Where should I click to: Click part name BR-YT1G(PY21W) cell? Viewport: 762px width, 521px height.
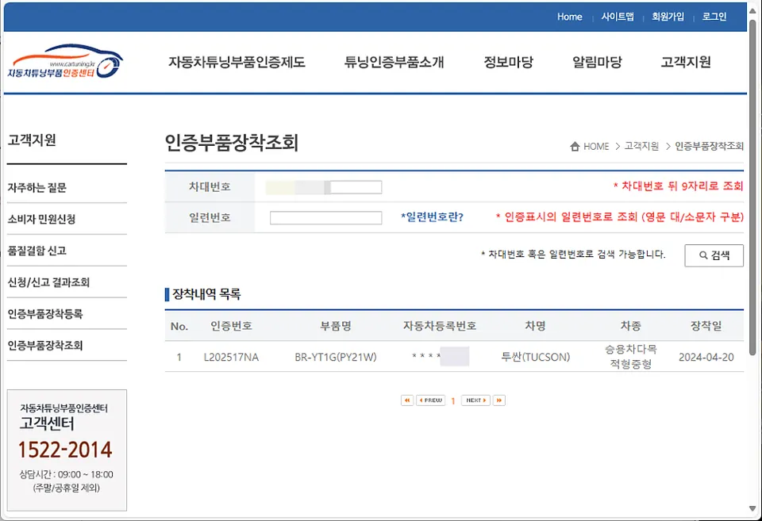tap(335, 358)
